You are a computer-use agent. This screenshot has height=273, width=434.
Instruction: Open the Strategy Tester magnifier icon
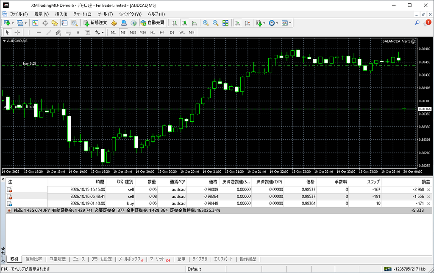(x=75, y=23)
